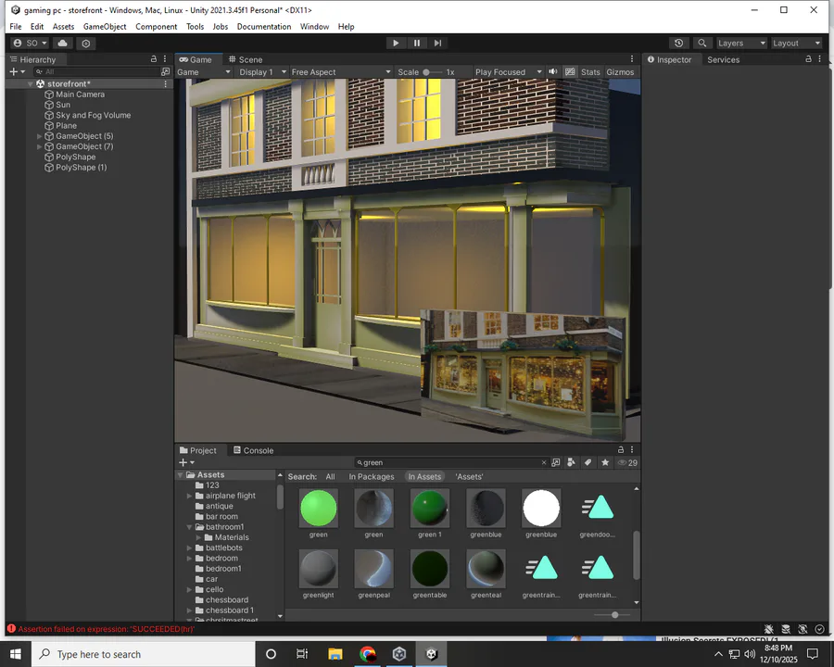834x667 pixels.
Task: Toggle the Project panel lock icon
Action: tap(621, 450)
